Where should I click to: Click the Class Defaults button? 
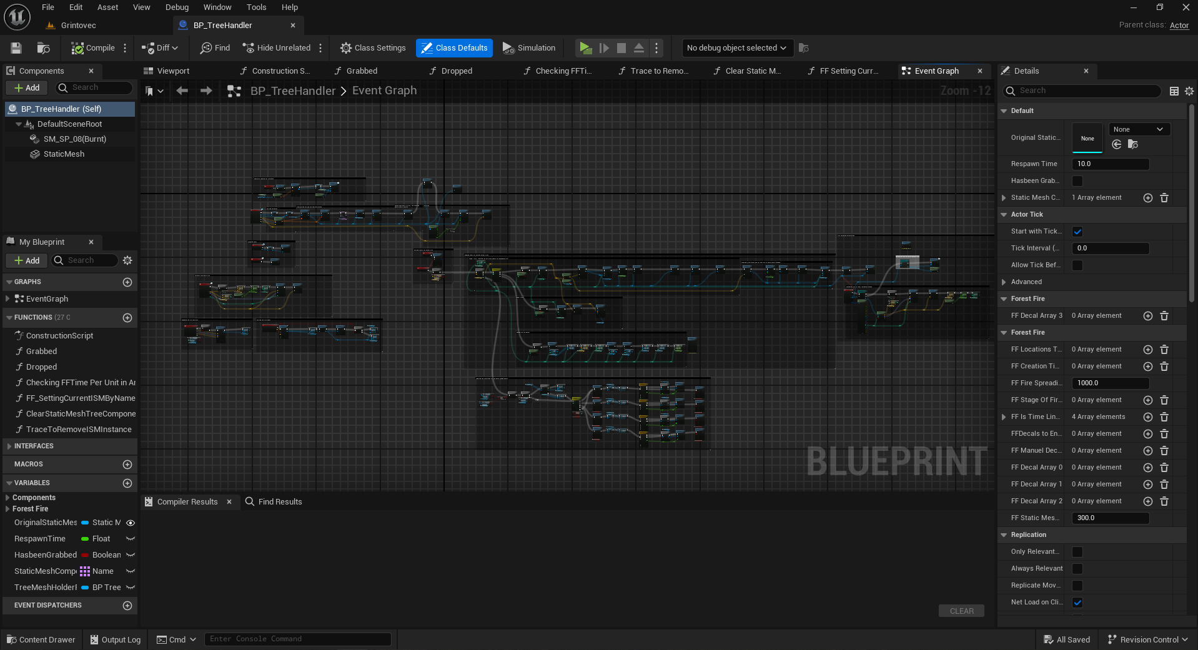tap(454, 48)
